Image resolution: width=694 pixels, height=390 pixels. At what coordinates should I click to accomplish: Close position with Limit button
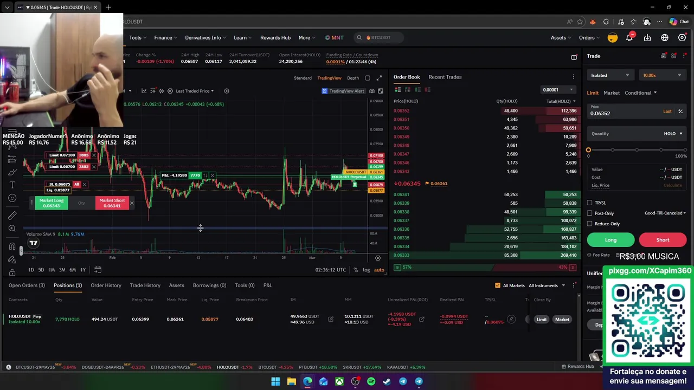(542, 320)
